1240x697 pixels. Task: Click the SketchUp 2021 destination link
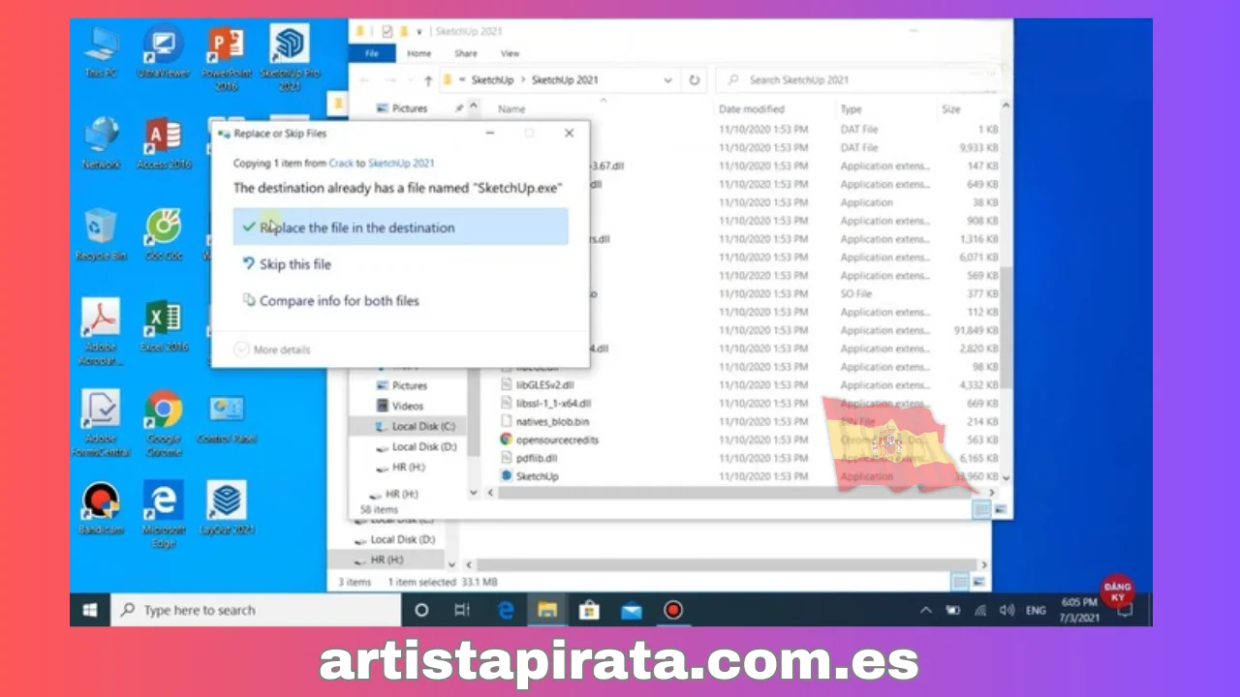pyautogui.click(x=401, y=164)
